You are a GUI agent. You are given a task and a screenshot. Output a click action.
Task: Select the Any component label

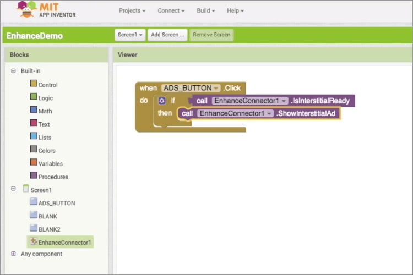coord(41,254)
